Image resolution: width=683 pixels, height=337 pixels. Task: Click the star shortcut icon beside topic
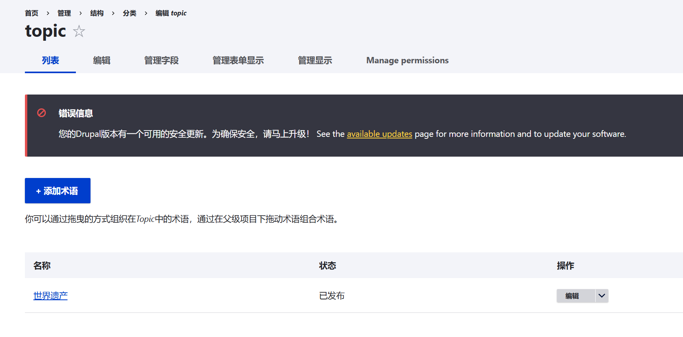(79, 31)
